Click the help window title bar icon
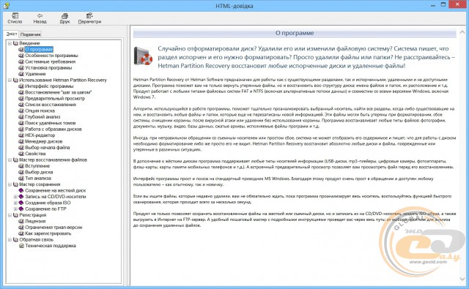The width and height of the screenshot is (469, 289). pos(6,5)
